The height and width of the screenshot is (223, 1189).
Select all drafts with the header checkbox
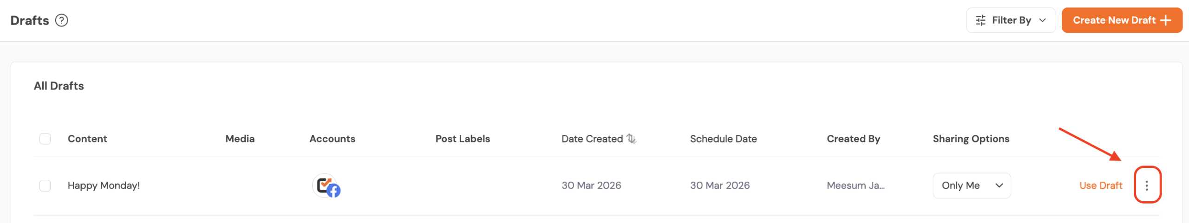45,139
